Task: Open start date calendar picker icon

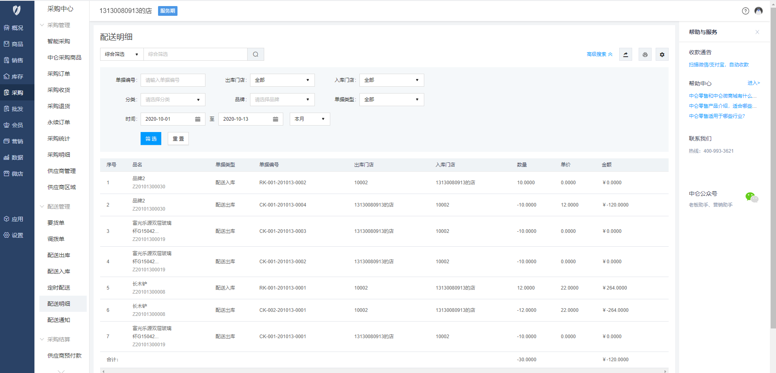Action: click(x=198, y=119)
